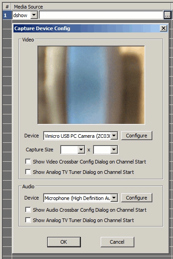Toggle video Show Analog TV Tuner Dialog checkbox
173x259 pixels.
(x=28, y=172)
